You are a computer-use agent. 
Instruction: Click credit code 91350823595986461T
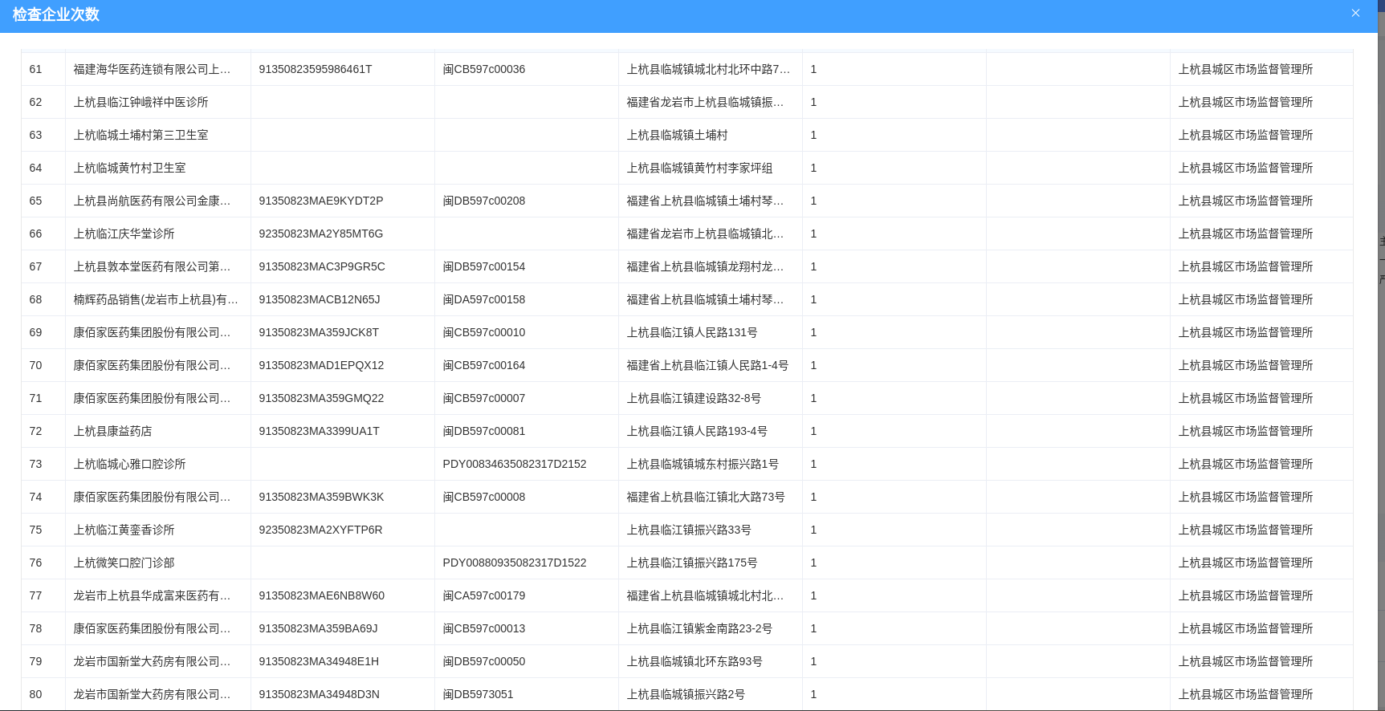[x=316, y=70]
